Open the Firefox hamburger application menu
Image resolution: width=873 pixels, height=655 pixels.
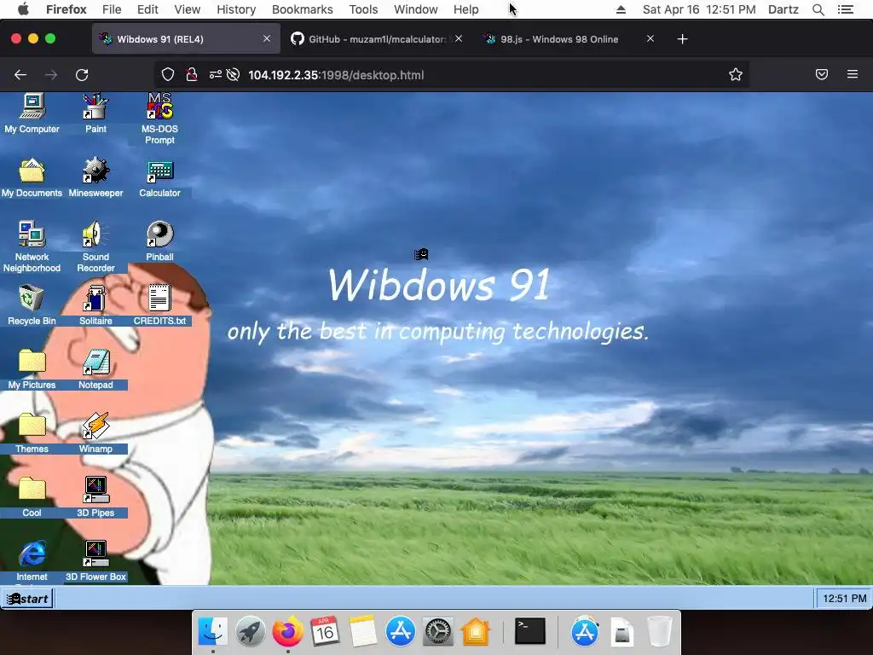point(853,74)
